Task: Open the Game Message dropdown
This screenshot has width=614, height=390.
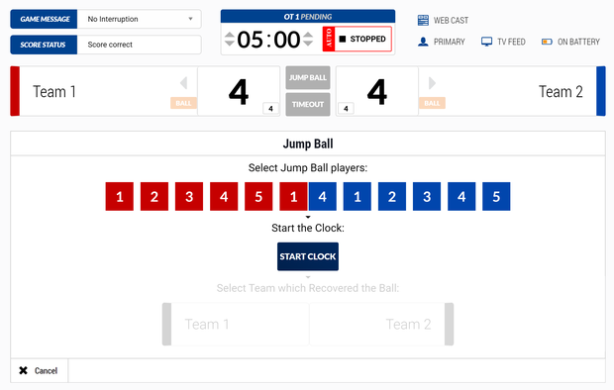Action: (139, 19)
